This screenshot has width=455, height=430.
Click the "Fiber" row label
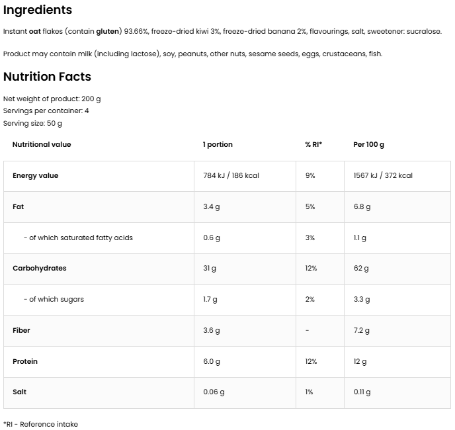click(x=21, y=330)
